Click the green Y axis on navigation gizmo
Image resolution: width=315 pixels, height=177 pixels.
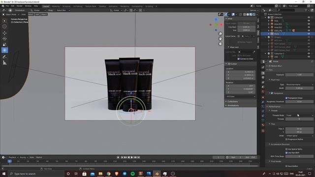coord(216,25)
